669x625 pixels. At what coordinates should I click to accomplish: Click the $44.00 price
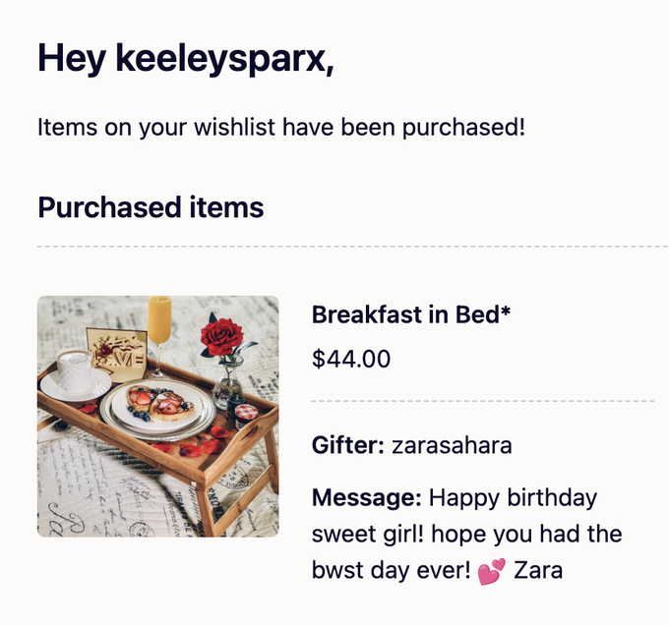[351, 359]
